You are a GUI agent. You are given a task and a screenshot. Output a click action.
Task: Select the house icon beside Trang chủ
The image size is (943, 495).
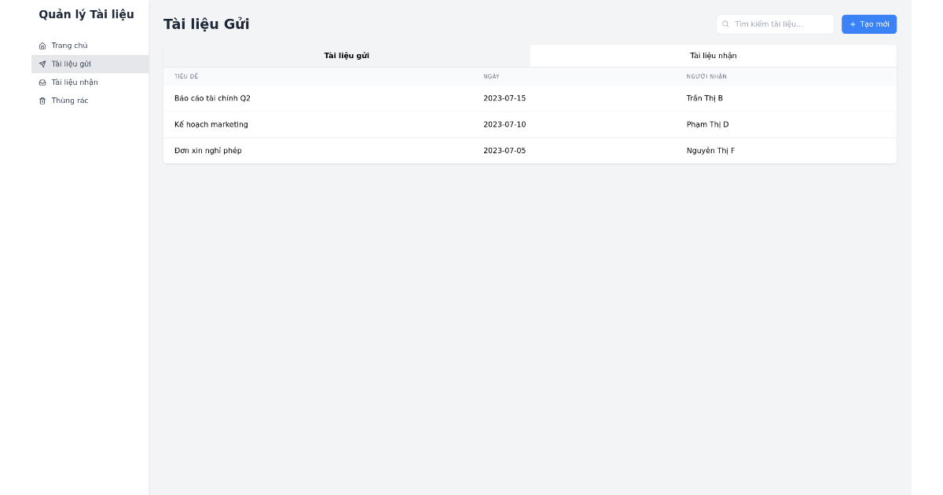(42, 46)
